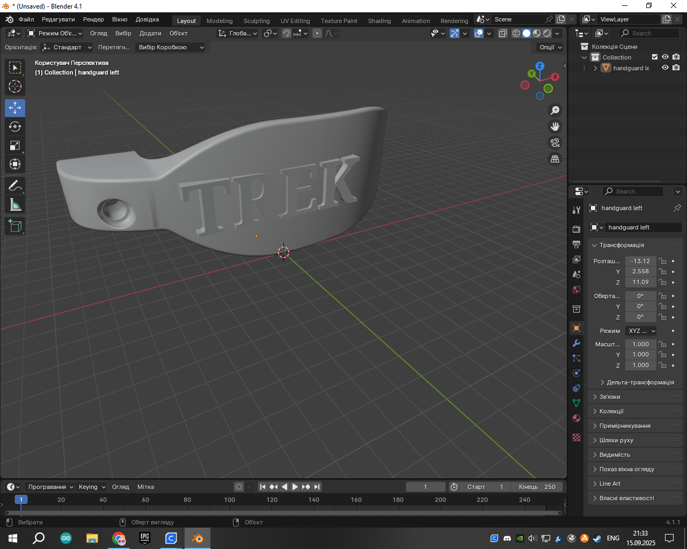Open the World properties tab
The image size is (687, 549).
(x=576, y=290)
